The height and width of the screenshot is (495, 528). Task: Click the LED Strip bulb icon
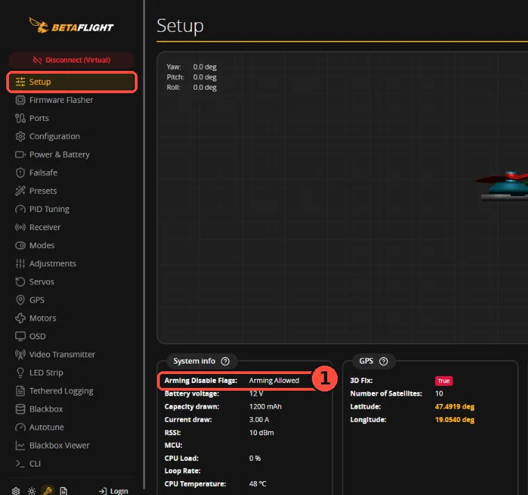click(20, 373)
